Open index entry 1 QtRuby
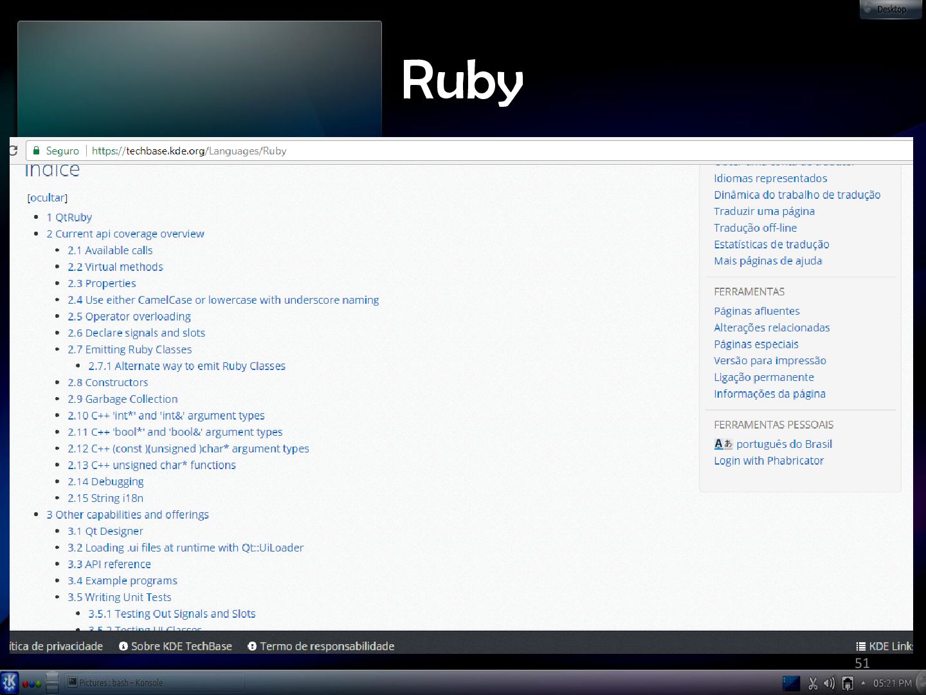This screenshot has height=695, width=926. click(x=69, y=218)
